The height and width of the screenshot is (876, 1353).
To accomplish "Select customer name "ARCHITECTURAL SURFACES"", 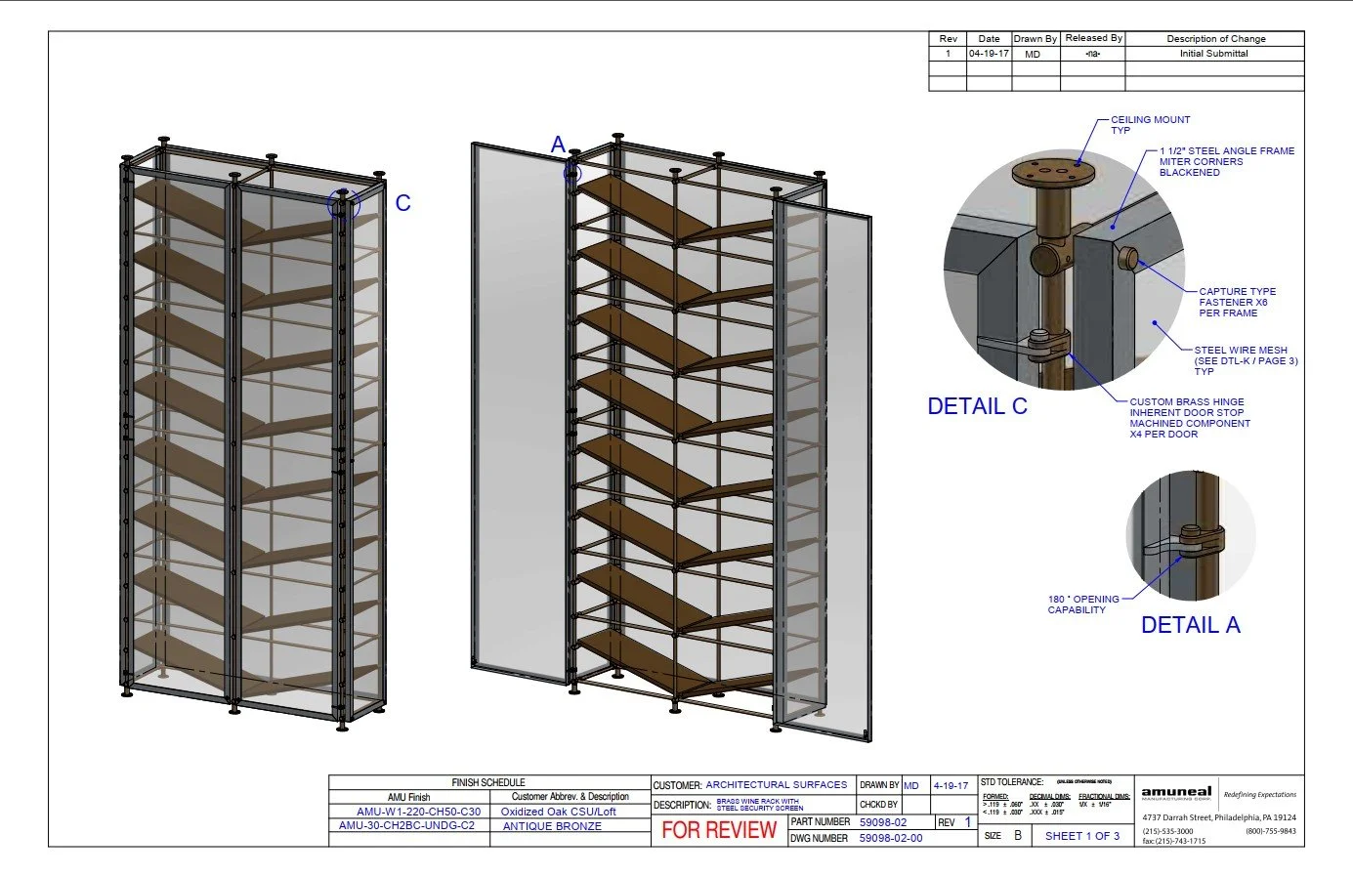I will point(777,784).
